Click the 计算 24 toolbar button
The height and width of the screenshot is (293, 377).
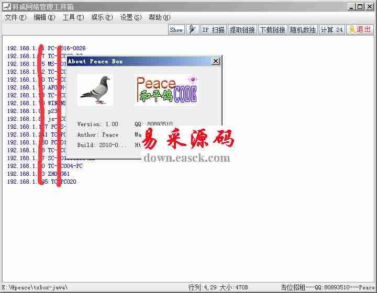point(331,30)
